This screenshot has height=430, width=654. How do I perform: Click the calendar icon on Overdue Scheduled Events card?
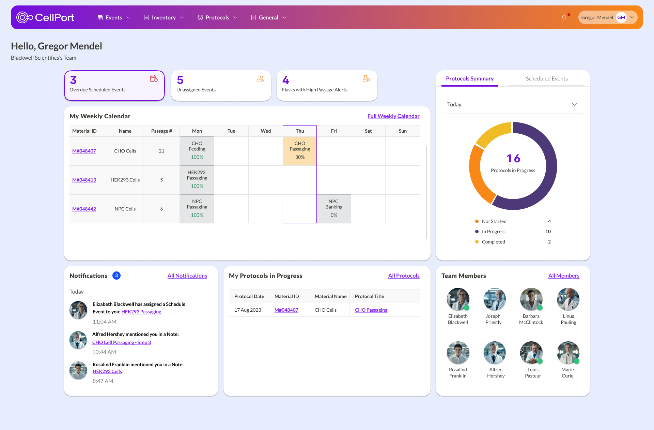(x=153, y=78)
